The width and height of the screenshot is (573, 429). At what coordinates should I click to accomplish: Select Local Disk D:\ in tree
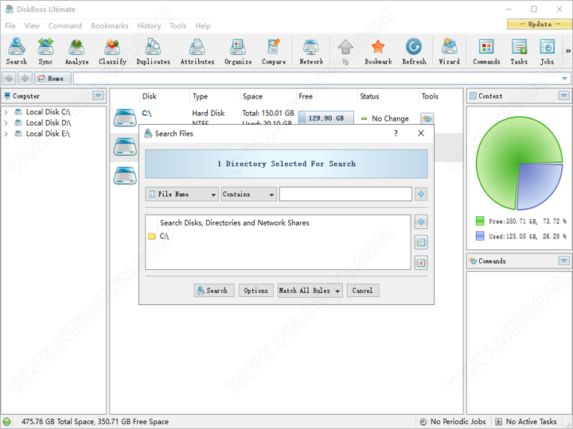click(49, 123)
